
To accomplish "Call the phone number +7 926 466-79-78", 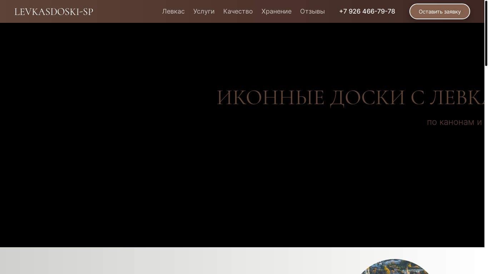I will (x=367, y=11).
